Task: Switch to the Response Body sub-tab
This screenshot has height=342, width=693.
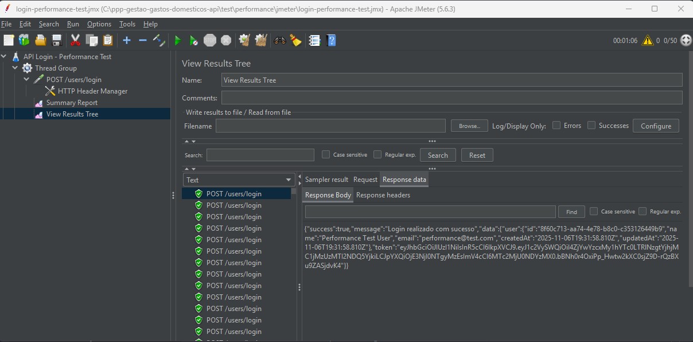Action: click(x=328, y=195)
